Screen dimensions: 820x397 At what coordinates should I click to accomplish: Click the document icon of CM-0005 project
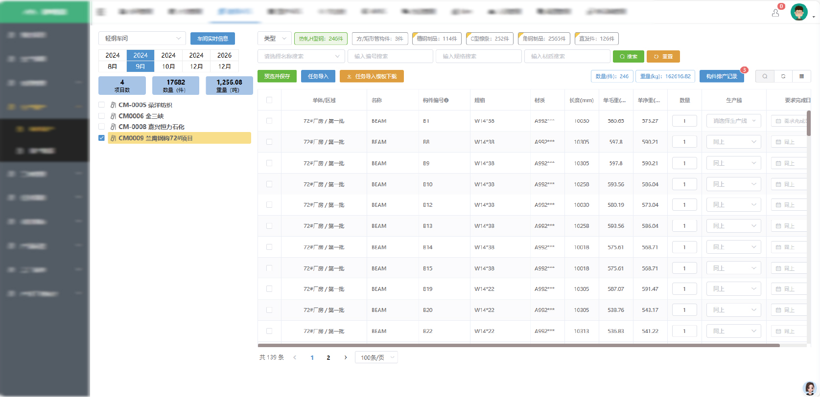pos(113,105)
